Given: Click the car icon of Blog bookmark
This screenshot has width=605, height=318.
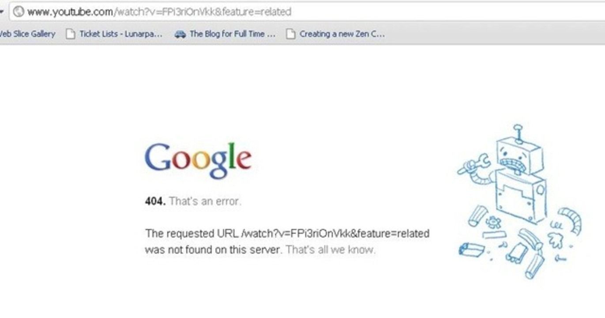Looking at the screenshot, I should [180, 34].
